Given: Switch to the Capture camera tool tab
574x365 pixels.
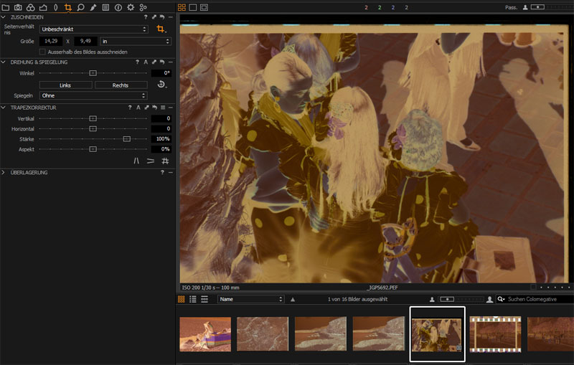Looking at the screenshot, I should click(x=18, y=7).
